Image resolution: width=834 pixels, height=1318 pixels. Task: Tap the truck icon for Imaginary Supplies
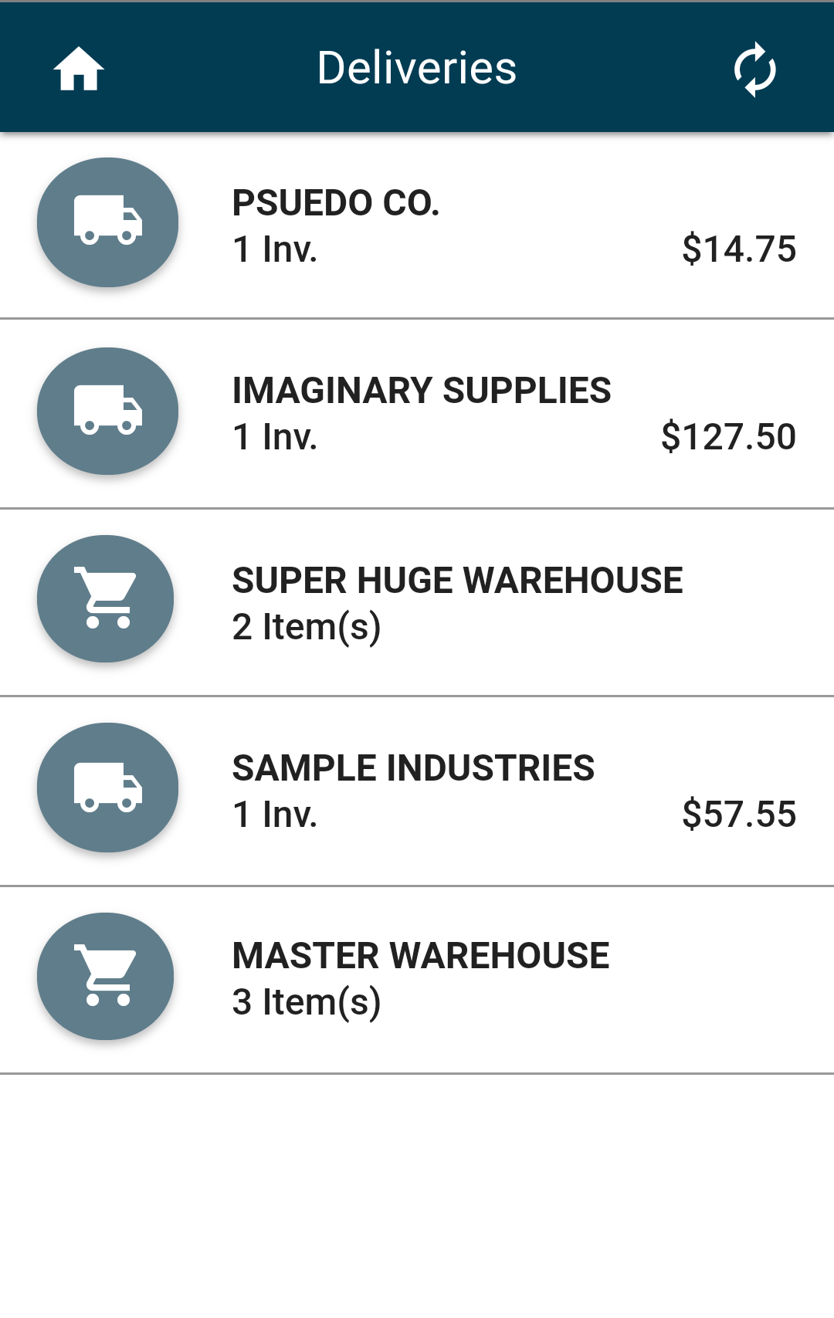[x=107, y=411]
